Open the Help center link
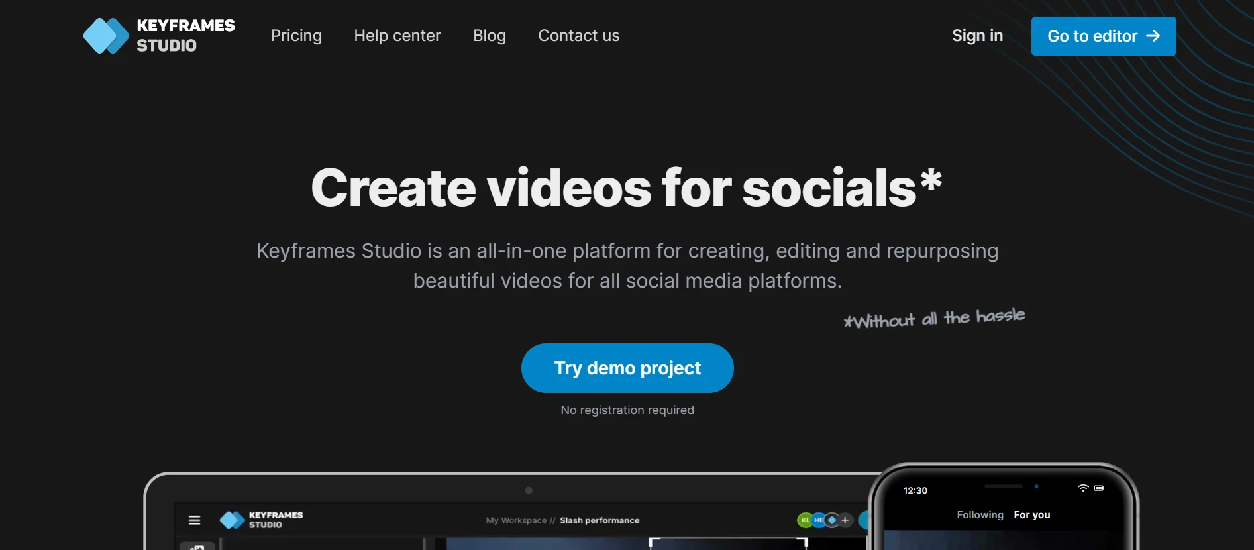1254x550 pixels. [x=397, y=36]
